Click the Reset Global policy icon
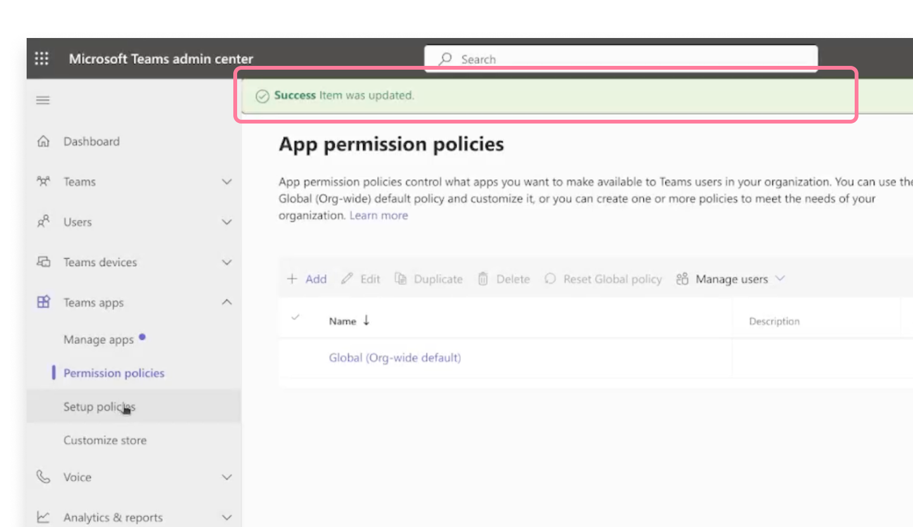The image size is (913, 527). point(550,279)
